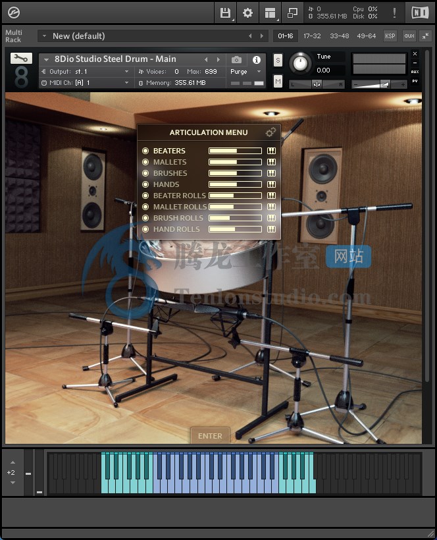Click keyboard icon for BRUSHES row
Viewport: 437px width, 540px height.
tap(272, 173)
